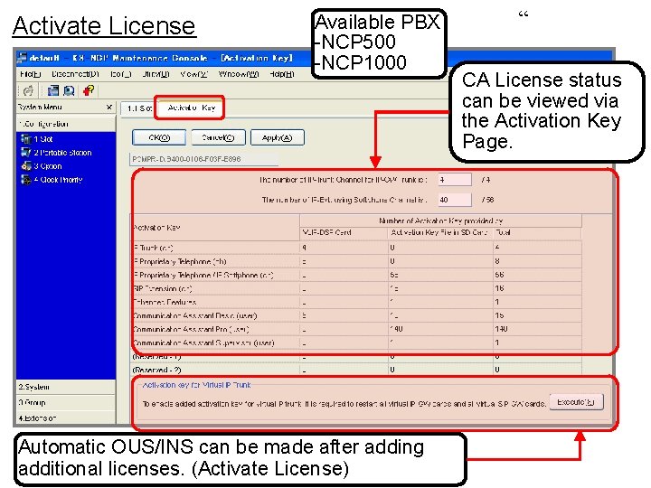
Task: Click the OK(O) button
Action: point(159,137)
